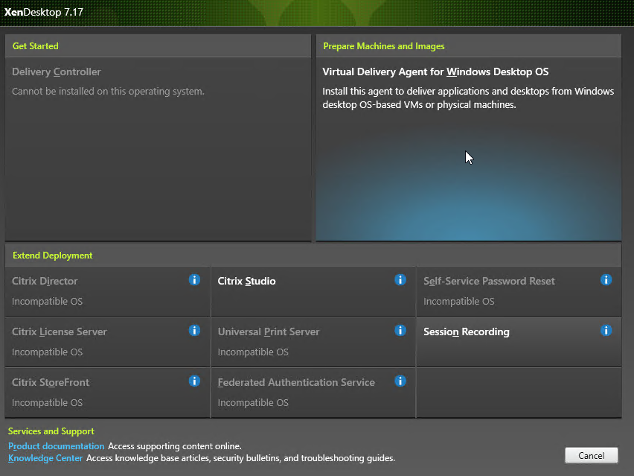Viewport: 634px width, 476px height.
Task: Click Citrix StoreFront tile
Action: [x=108, y=393]
